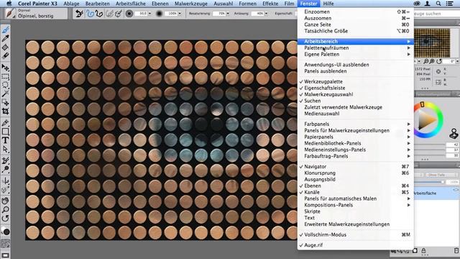Image resolution: width=460 pixels, height=259 pixels.
Task: Select the Brush tool in toolbox
Action: [5, 29]
